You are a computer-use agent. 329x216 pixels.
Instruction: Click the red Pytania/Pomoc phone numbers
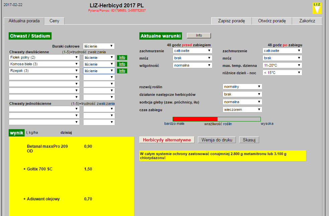[117, 10]
